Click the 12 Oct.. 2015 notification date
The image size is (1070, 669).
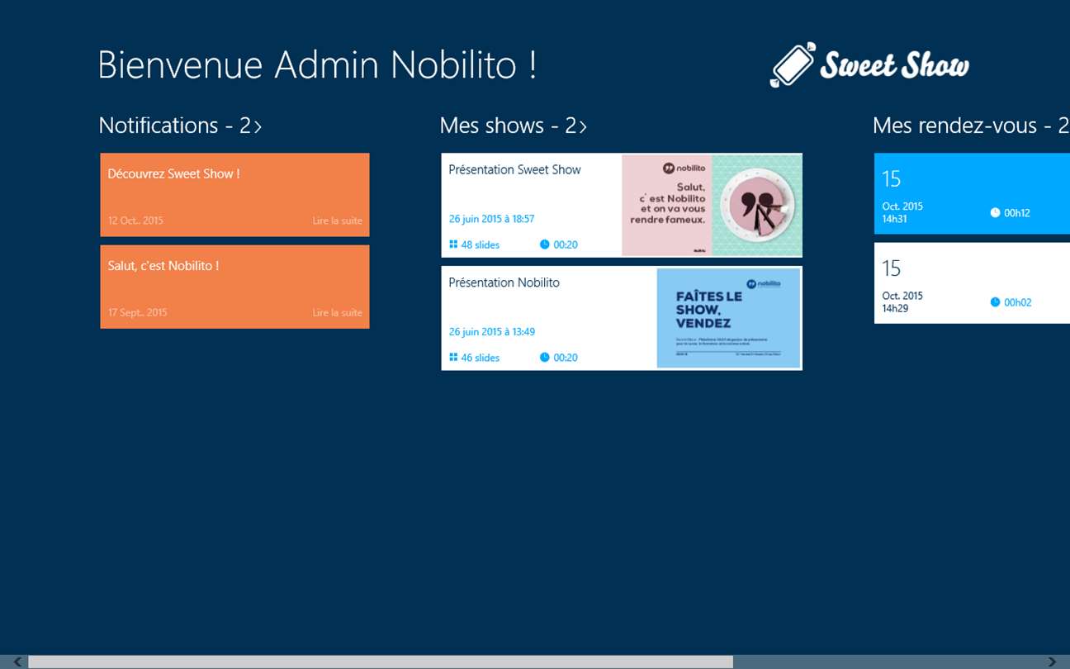[135, 221]
